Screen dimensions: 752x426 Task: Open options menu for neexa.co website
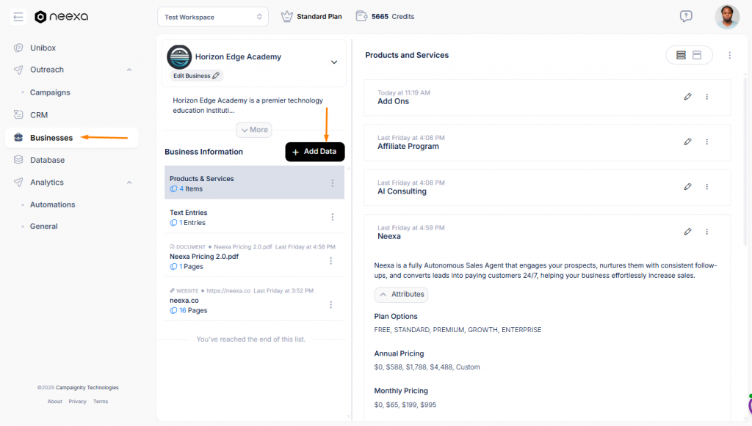tap(331, 305)
